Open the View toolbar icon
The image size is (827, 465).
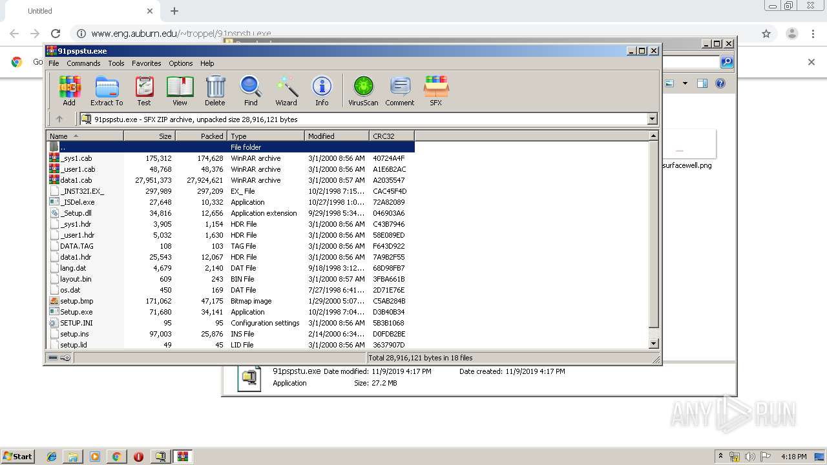(180, 90)
